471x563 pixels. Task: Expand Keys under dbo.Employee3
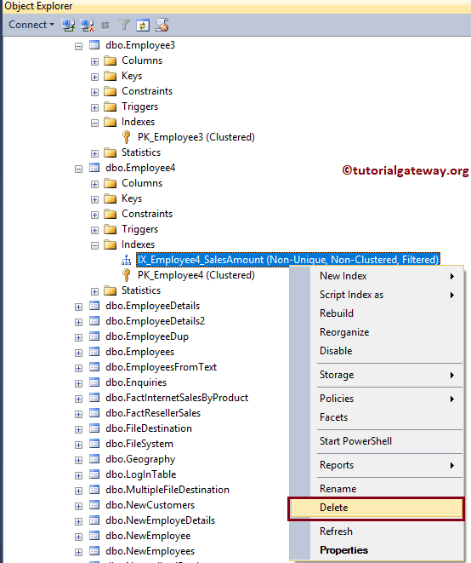point(94,78)
